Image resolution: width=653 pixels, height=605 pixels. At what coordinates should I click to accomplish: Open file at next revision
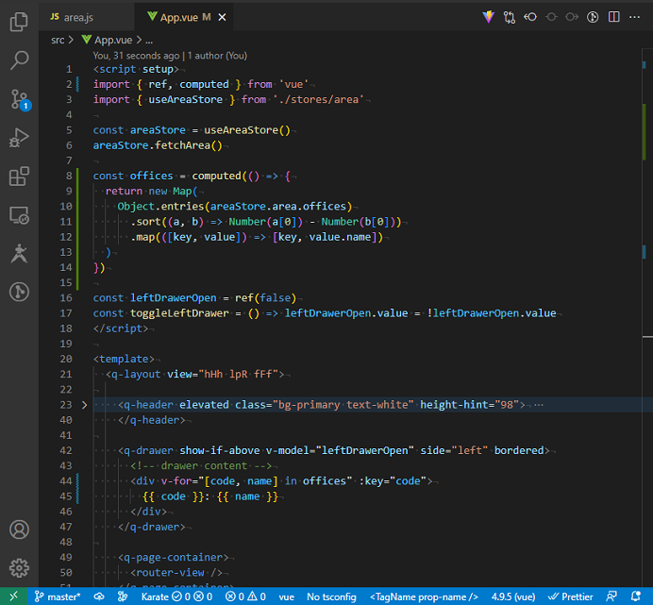[572, 17]
